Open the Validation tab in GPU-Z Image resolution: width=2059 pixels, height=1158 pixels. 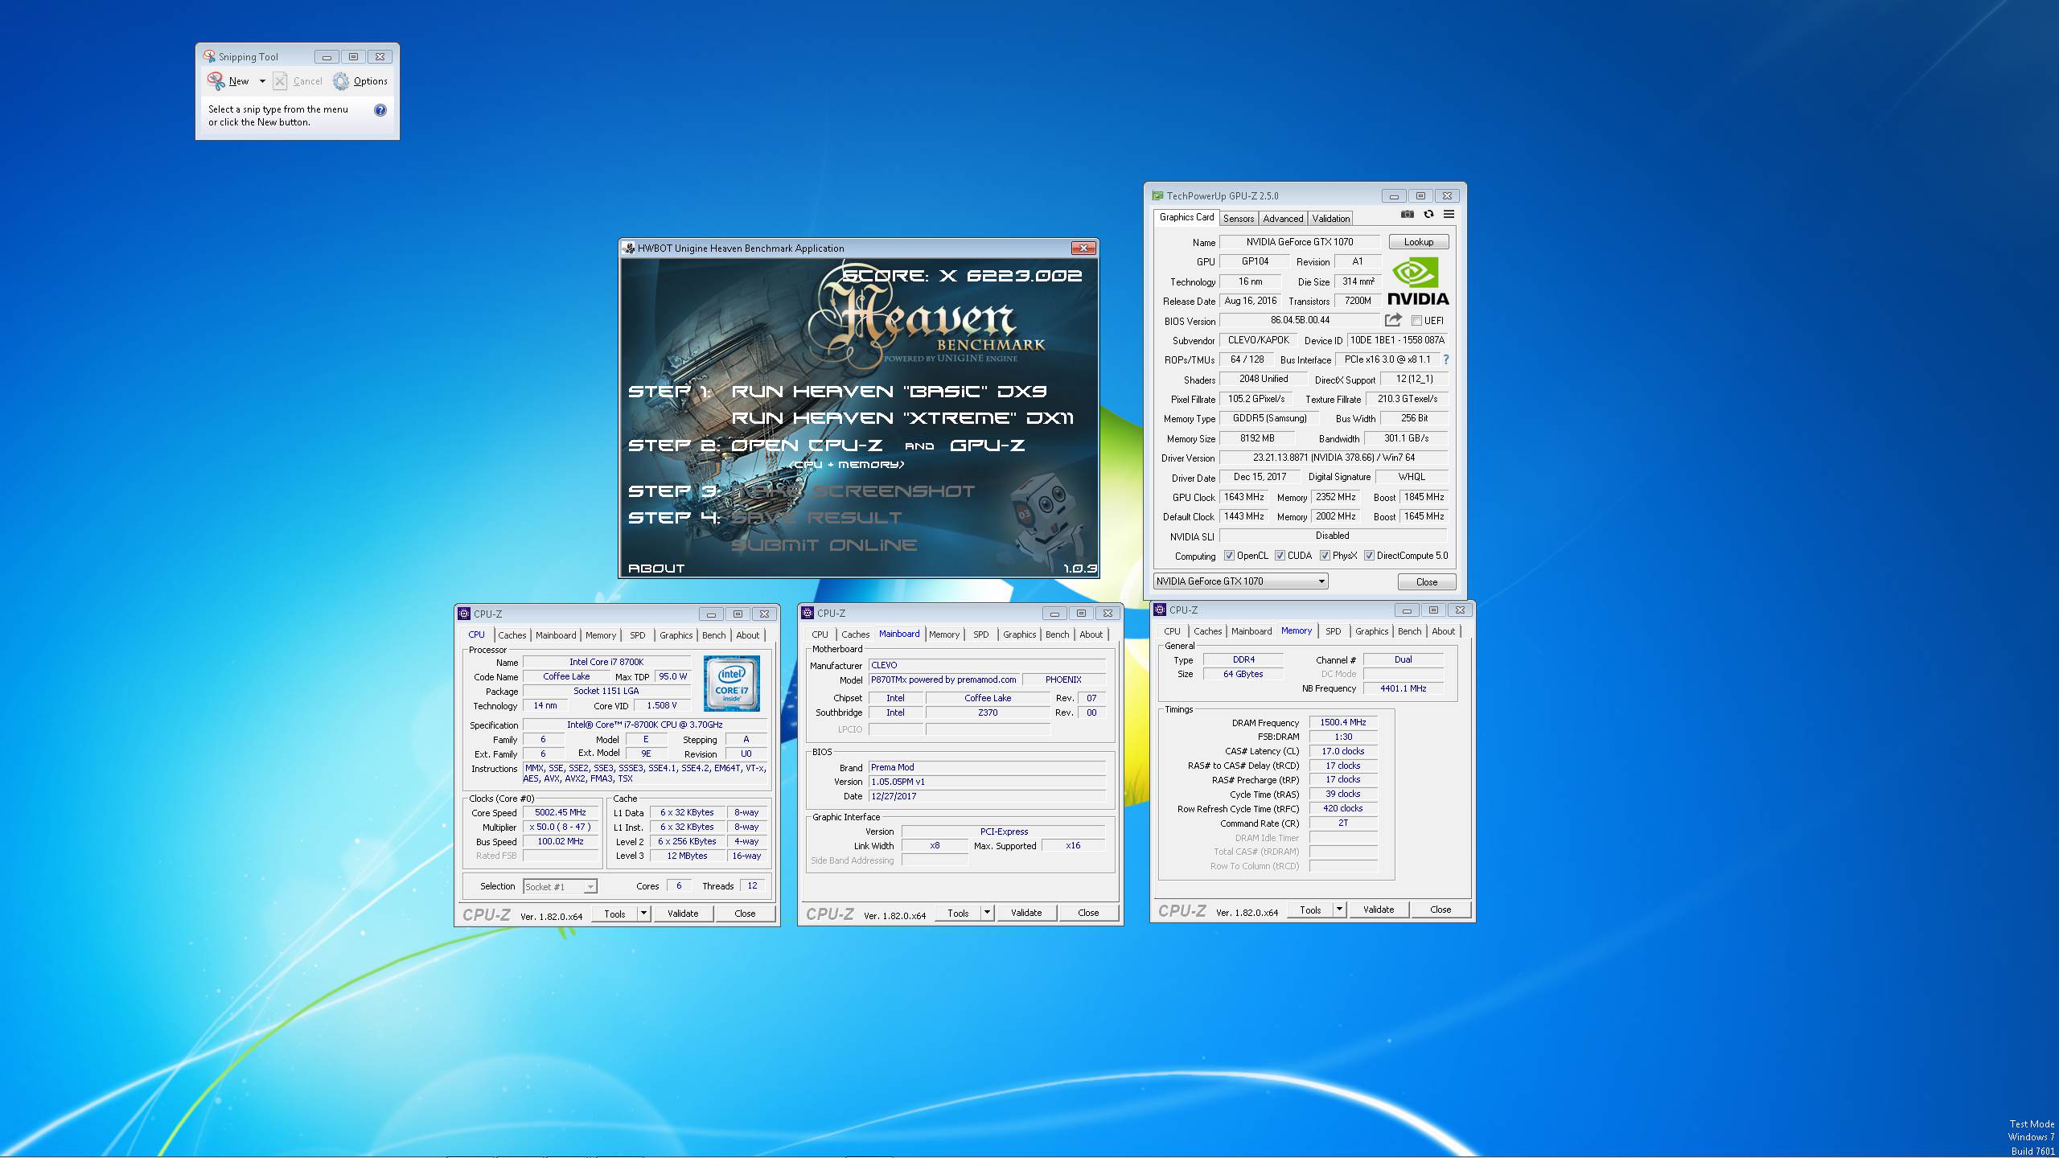click(x=1331, y=219)
